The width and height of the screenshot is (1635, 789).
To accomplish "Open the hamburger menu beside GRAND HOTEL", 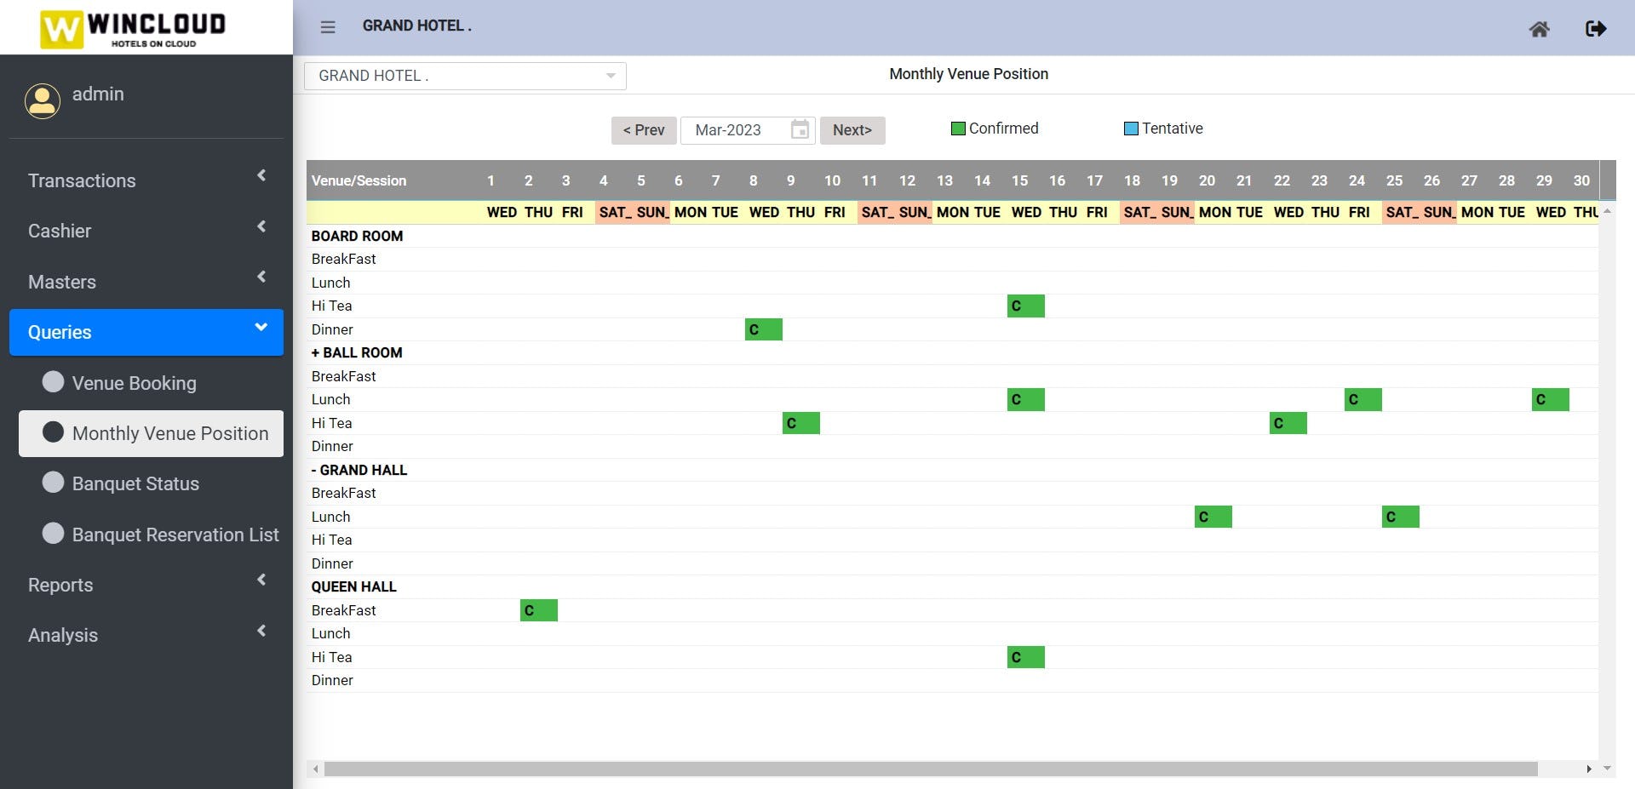I will pos(327,26).
